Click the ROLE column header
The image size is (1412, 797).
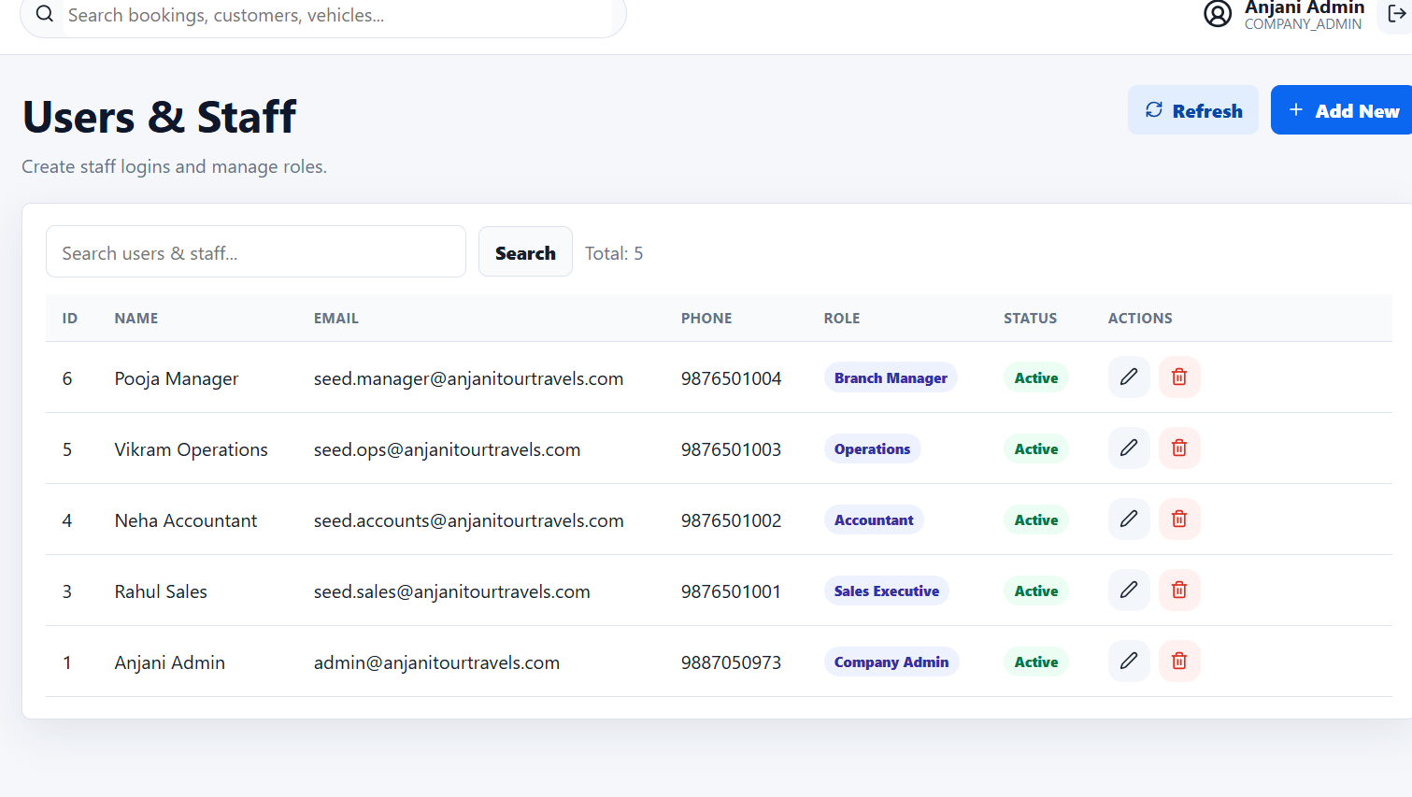[x=842, y=318]
